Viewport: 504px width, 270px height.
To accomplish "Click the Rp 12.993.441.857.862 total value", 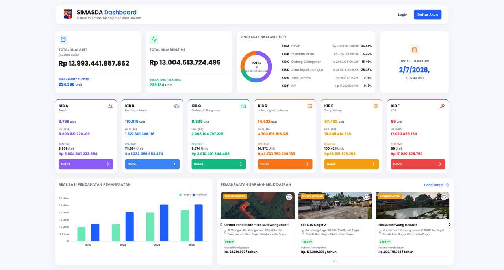I will [94, 63].
